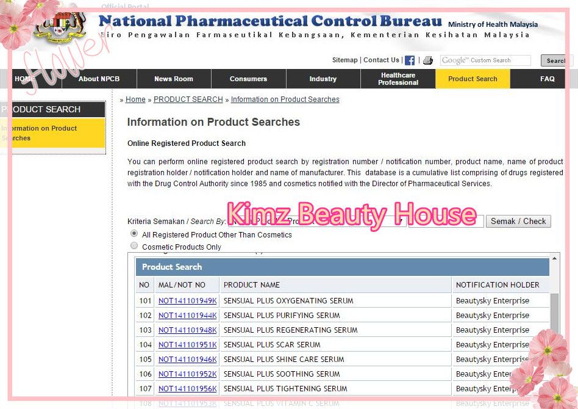Open the Industry menu item
The width and height of the screenshot is (578, 409).
(x=323, y=79)
